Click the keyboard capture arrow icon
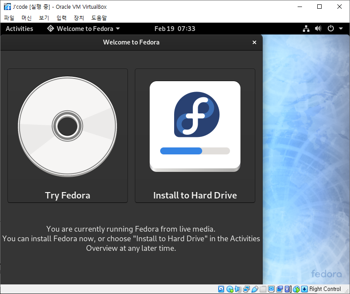Viewport: 350px width, 294px height. coord(304,289)
